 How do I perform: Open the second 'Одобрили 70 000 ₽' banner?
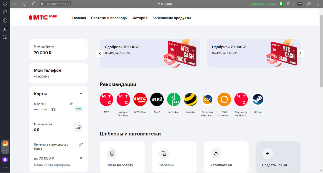click(254, 53)
